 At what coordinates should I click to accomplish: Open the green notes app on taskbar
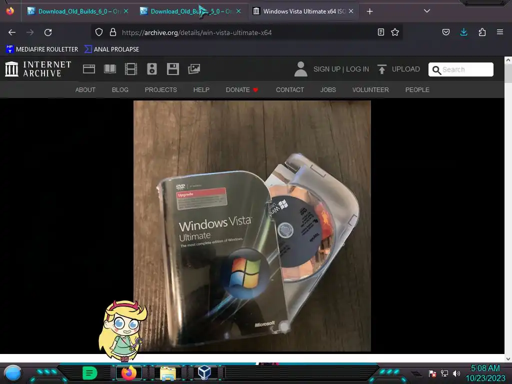click(x=90, y=373)
